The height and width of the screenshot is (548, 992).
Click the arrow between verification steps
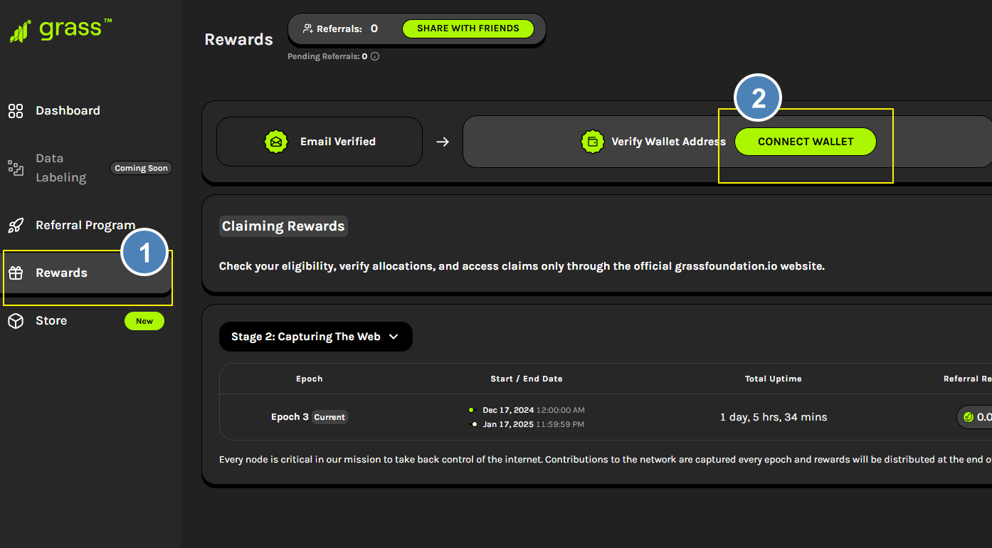(x=443, y=142)
